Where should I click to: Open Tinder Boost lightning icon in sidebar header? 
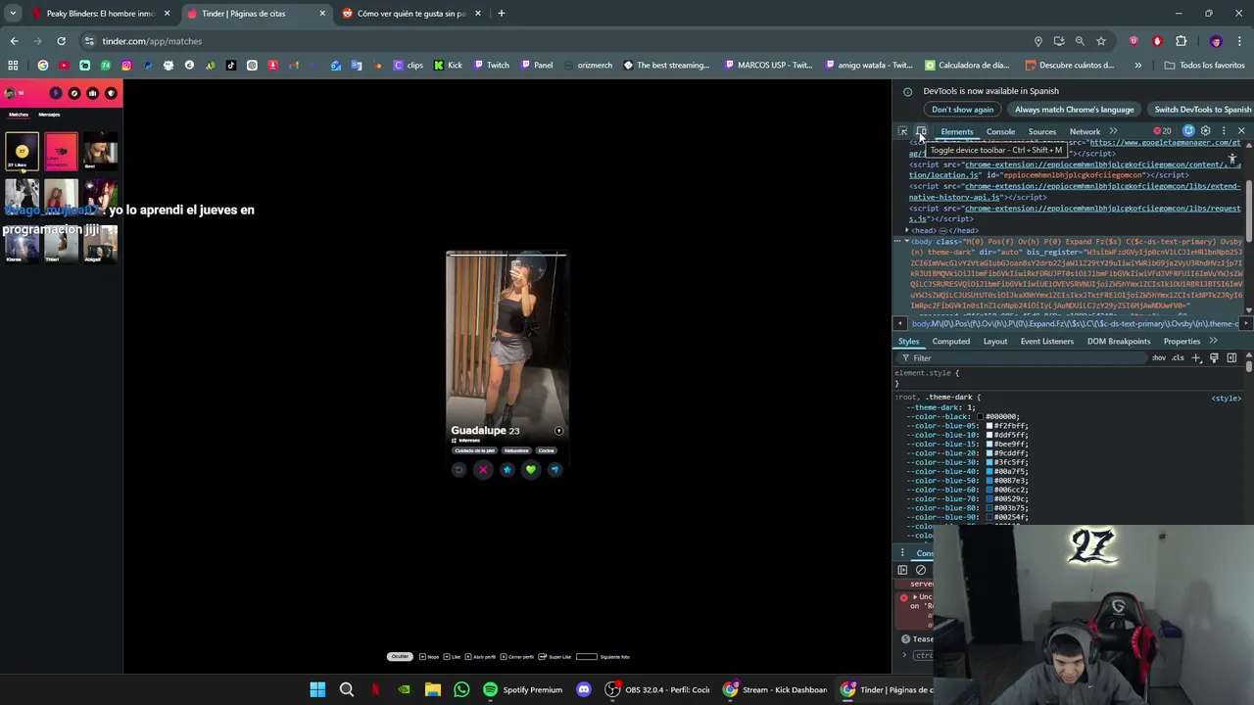(56, 93)
